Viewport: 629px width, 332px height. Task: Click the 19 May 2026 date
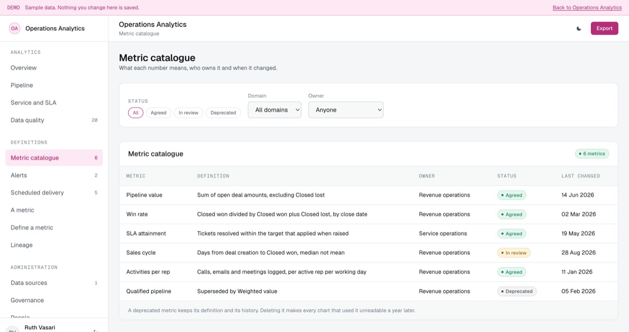(578, 234)
